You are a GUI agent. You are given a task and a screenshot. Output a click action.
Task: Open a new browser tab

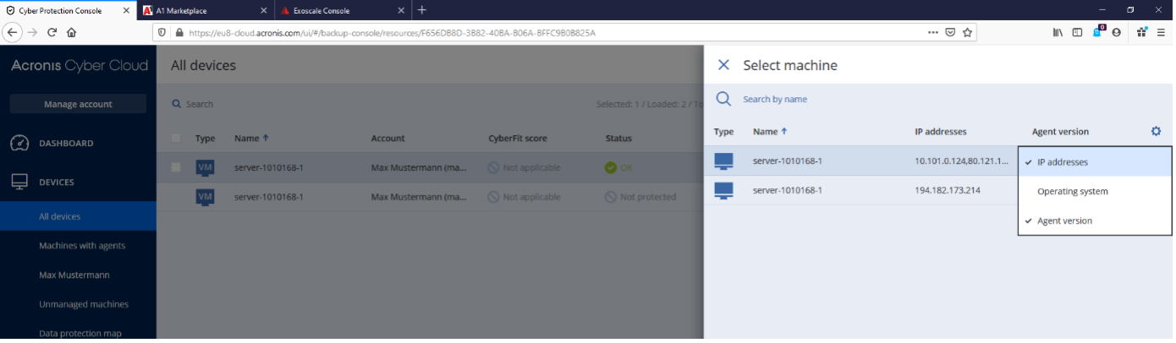421,10
